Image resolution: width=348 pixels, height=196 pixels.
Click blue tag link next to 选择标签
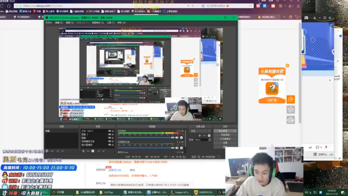(115, 170)
